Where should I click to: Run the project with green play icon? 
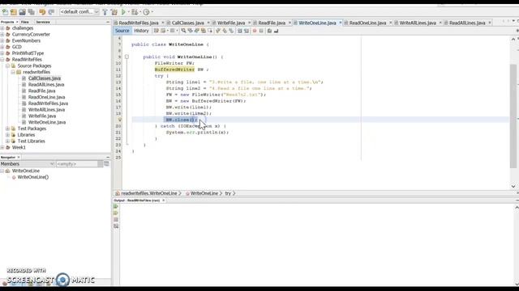coord(123,12)
